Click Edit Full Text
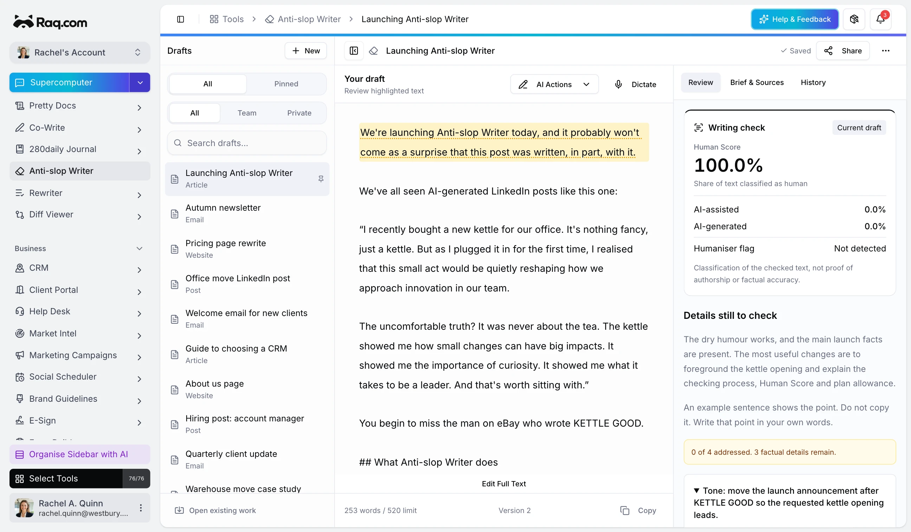The image size is (911, 532). tap(504, 484)
